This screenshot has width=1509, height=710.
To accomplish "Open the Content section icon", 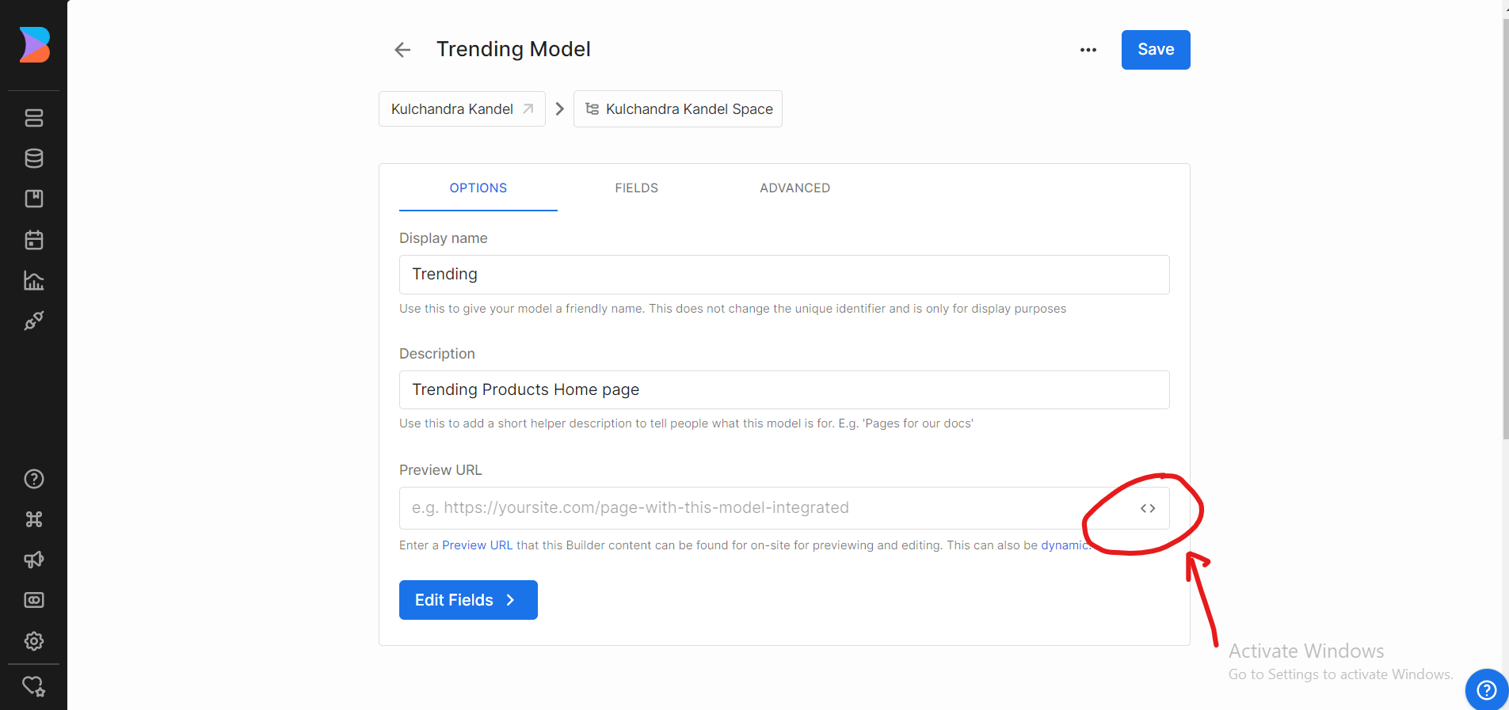I will coord(34,118).
